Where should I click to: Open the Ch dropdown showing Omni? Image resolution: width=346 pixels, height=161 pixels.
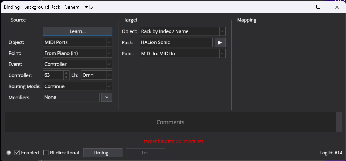(x=97, y=75)
